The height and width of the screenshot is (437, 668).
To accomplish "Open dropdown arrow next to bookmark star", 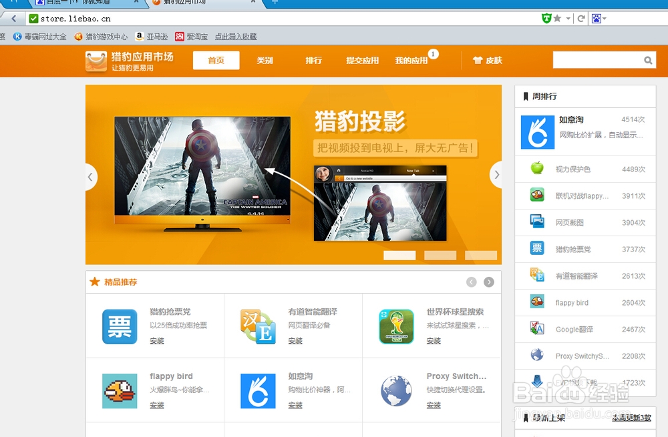I will click(568, 19).
